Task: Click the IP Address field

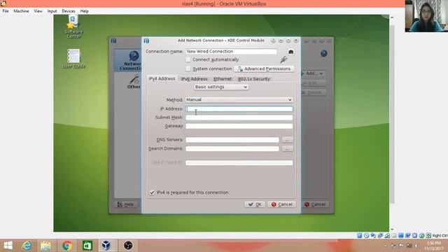Action: tap(239, 109)
